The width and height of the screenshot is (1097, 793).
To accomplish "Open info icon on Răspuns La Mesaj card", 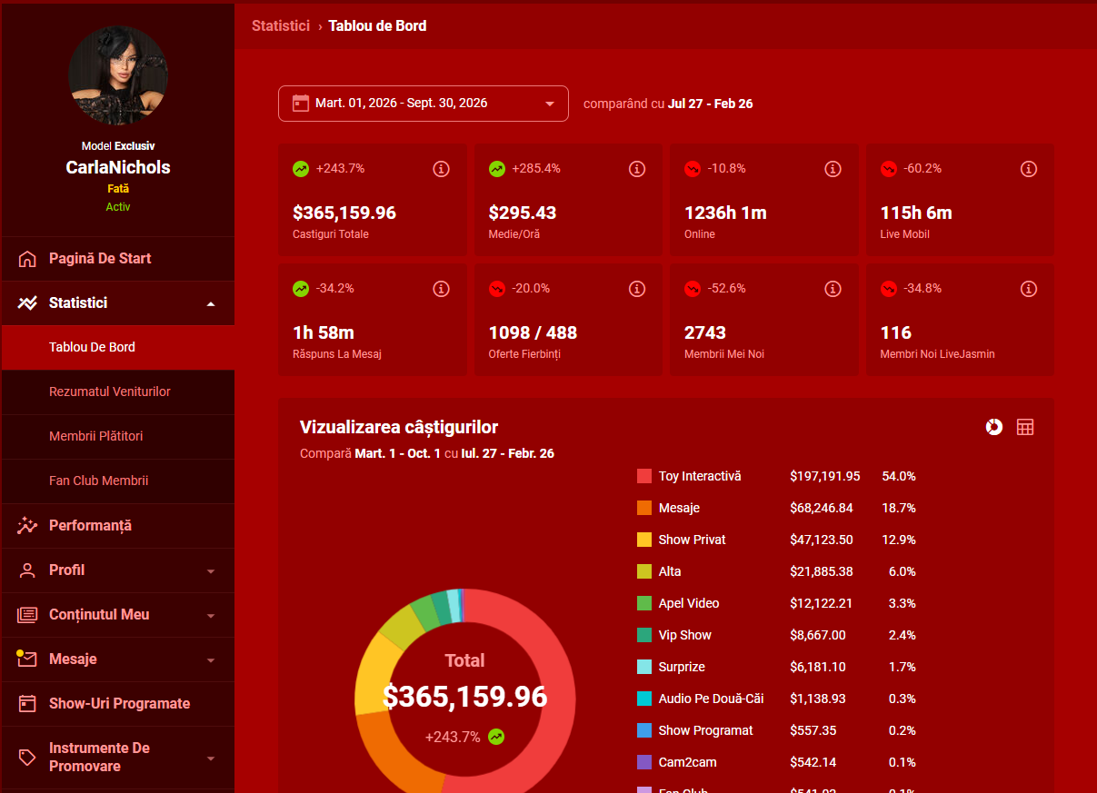I will (x=441, y=289).
